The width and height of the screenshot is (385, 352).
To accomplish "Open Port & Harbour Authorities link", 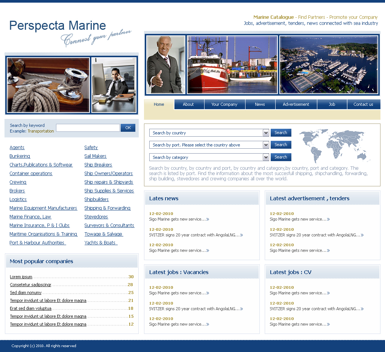I will pyautogui.click(x=38, y=242).
